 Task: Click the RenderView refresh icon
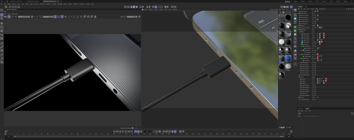[x=12, y=16]
